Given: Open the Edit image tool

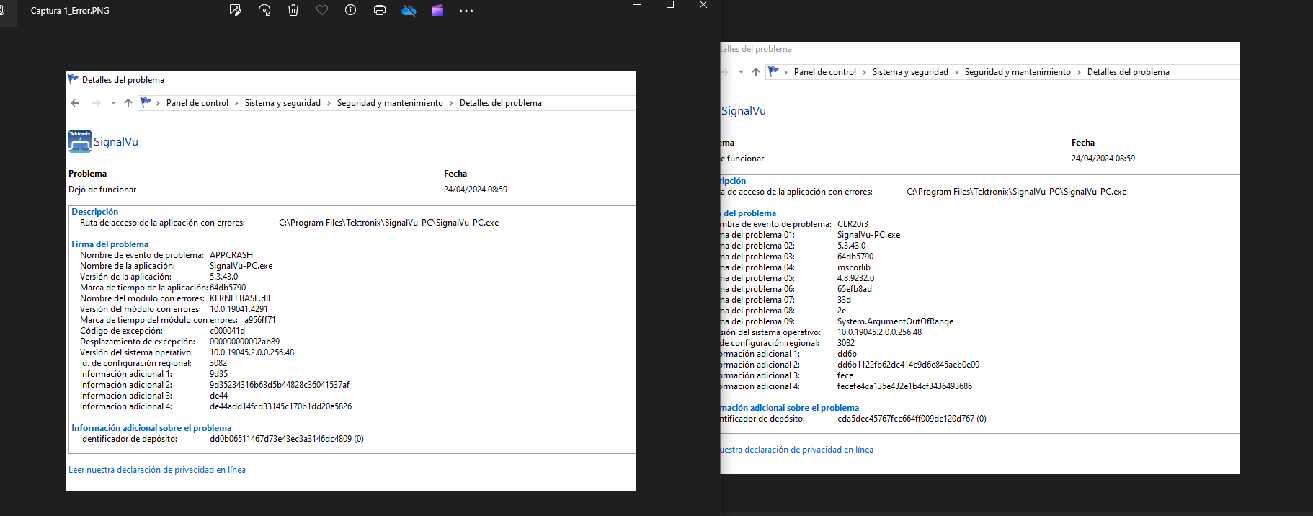Looking at the screenshot, I should tap(235, 10).
